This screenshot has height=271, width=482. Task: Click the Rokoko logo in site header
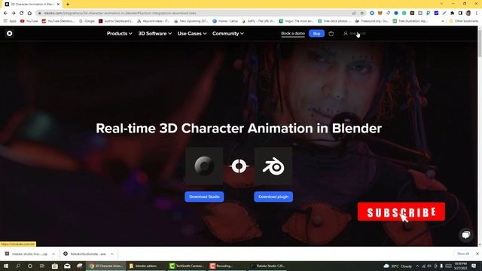point(10,33)
